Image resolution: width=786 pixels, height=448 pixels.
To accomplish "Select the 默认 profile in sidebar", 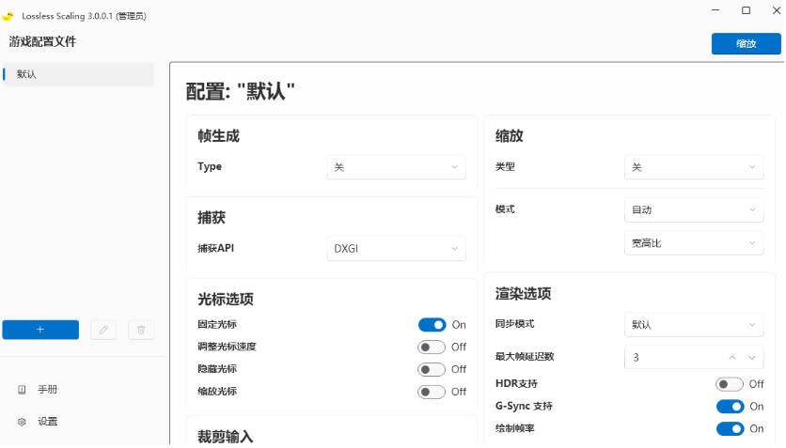I will tap(78, 74).
